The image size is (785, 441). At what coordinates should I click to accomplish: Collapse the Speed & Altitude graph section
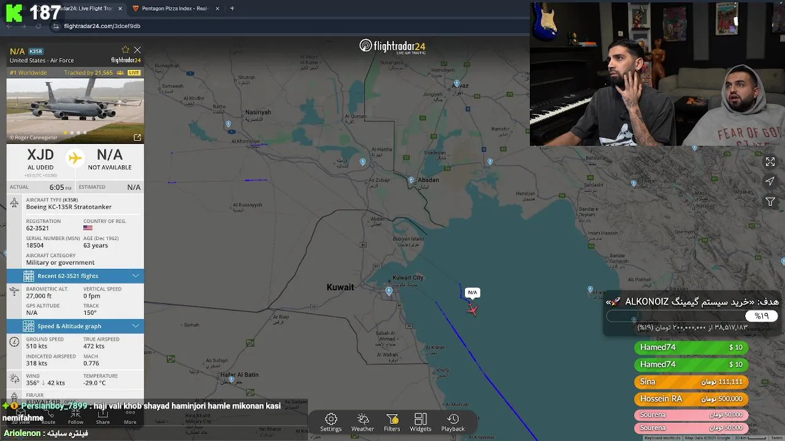[75, 326]
